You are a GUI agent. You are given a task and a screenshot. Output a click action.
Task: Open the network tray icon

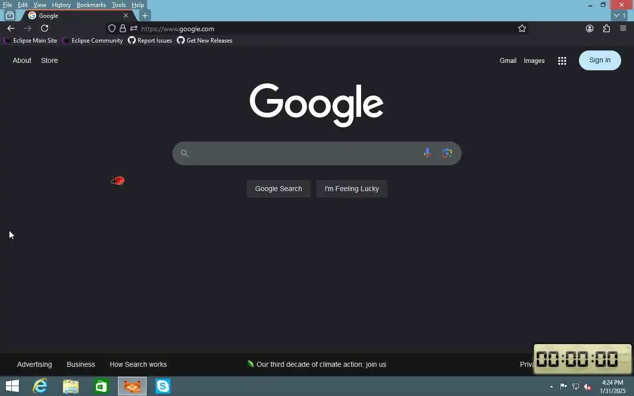(x=576, y=387)
